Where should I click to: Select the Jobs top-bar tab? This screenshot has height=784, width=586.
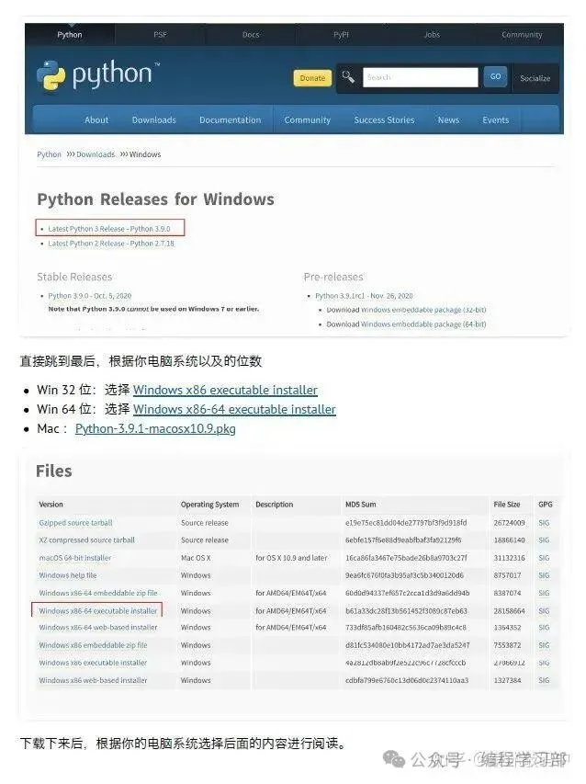tap(432, 35)
